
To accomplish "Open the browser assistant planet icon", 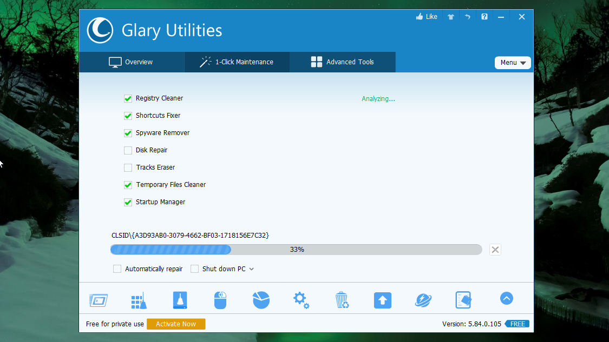I will click(x=423, y=300).
